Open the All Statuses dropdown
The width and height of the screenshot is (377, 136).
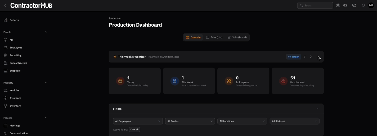(x=294, y=121)
